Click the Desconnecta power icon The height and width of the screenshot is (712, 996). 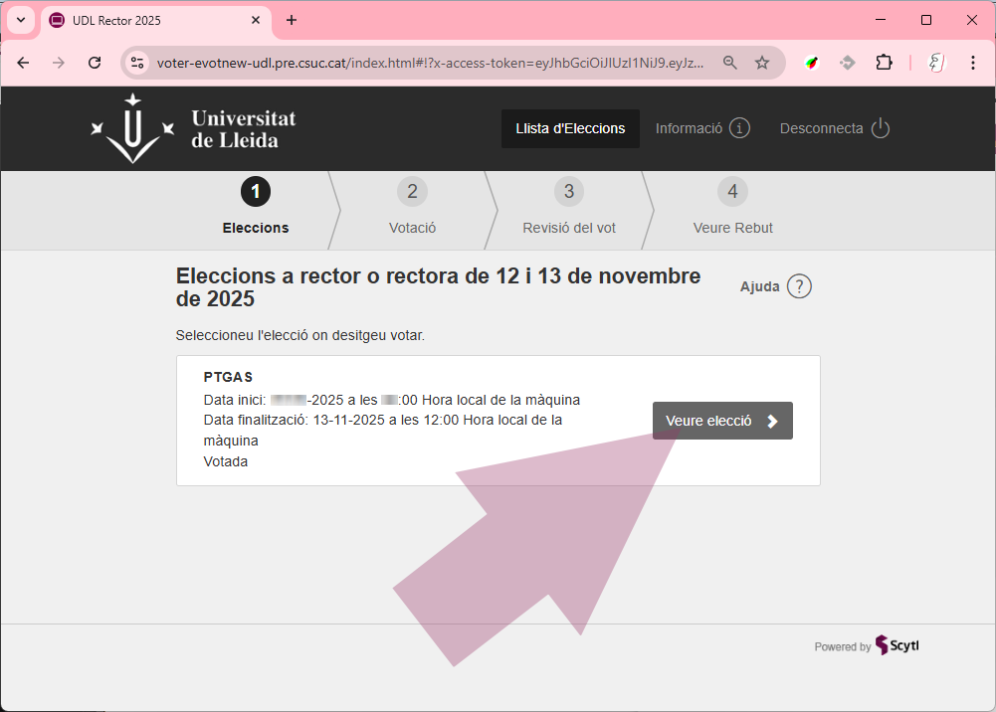click(880, 128)
